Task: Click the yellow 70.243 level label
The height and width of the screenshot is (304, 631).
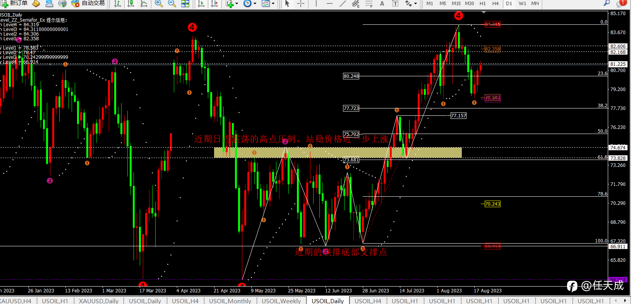Action: [x=492, y=204]
